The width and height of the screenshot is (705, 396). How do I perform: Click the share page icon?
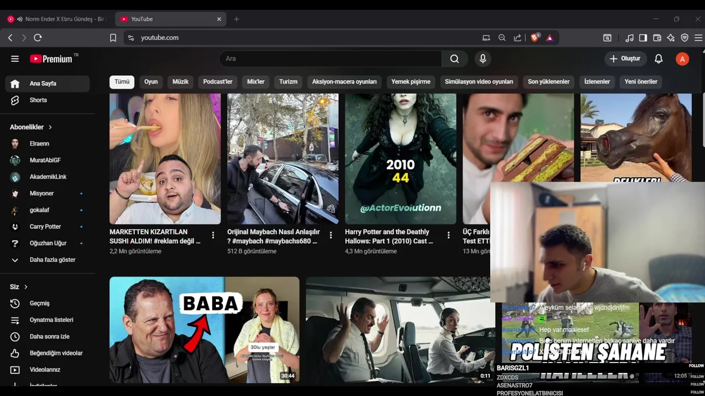[x=518, y=38]
